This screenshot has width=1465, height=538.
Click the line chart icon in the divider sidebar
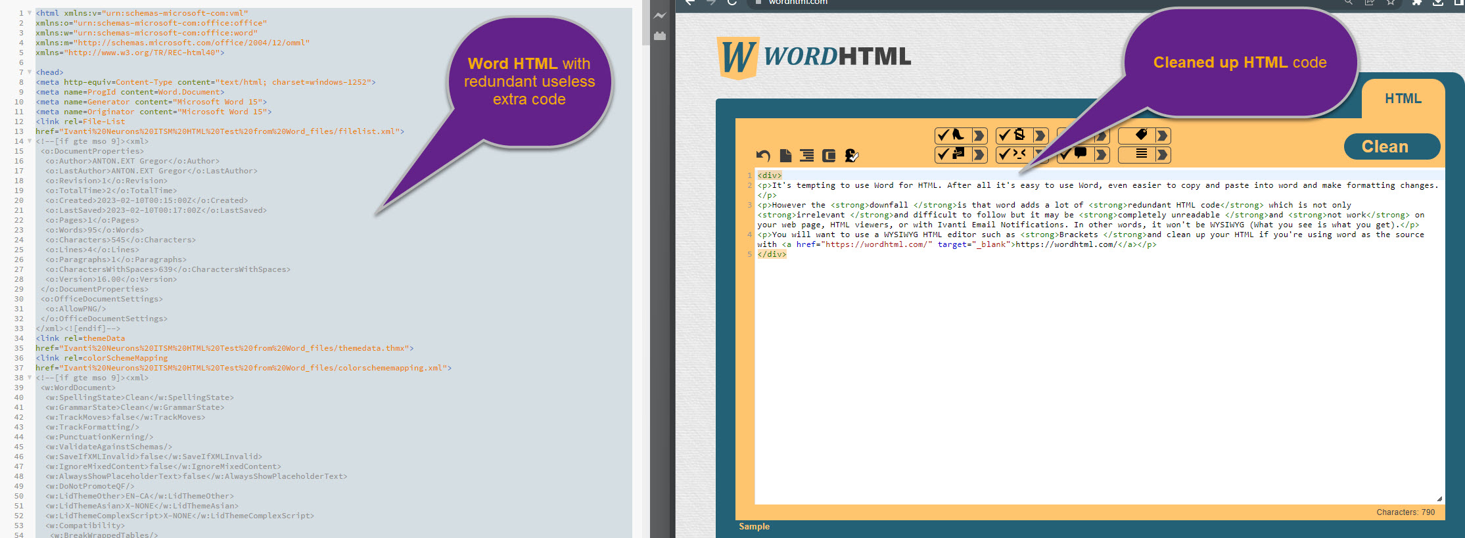(660, 16)
